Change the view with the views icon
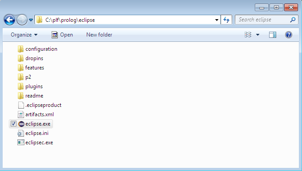The image size is (302, 171). point(248,35)
